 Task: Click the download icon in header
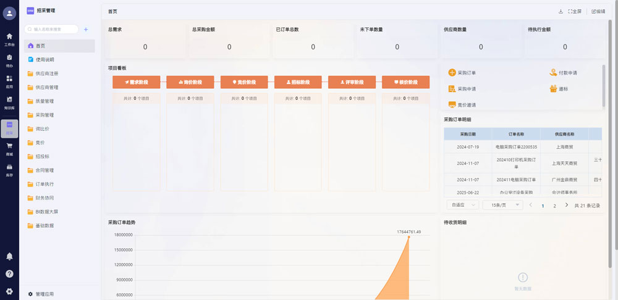[x=561, y=11]
